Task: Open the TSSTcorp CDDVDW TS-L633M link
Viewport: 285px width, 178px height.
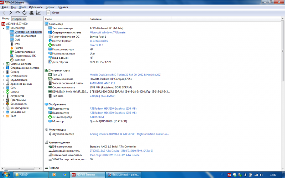Action: click(x=114, y=155)
